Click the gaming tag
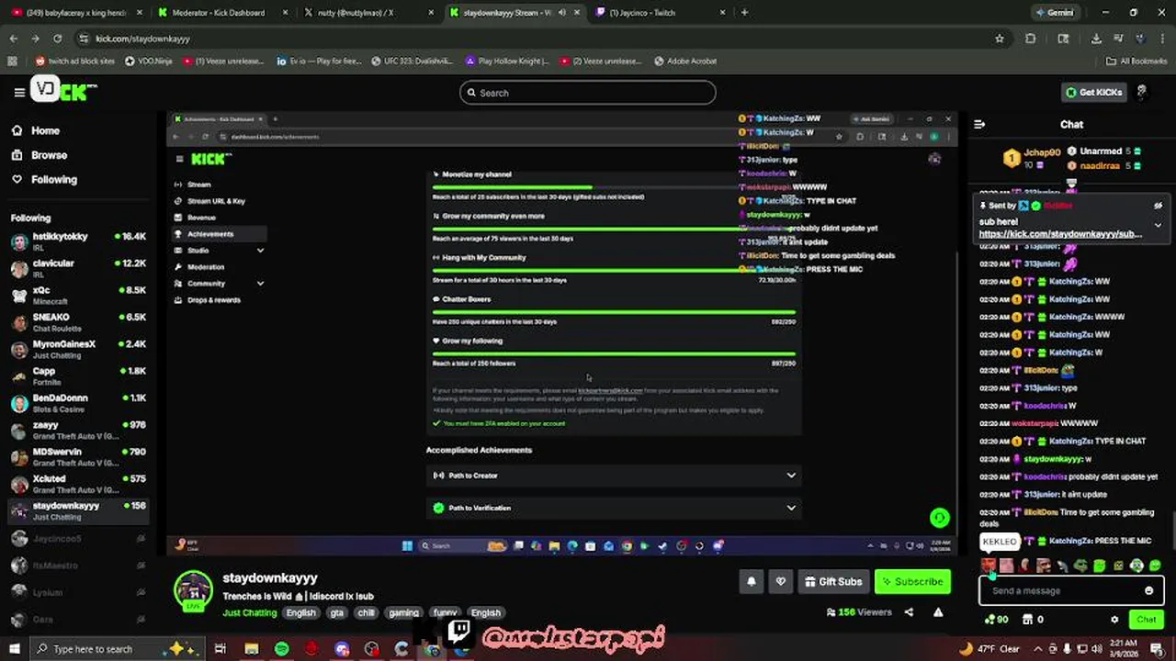This screenshot has height=661, width=1176. 404,613
